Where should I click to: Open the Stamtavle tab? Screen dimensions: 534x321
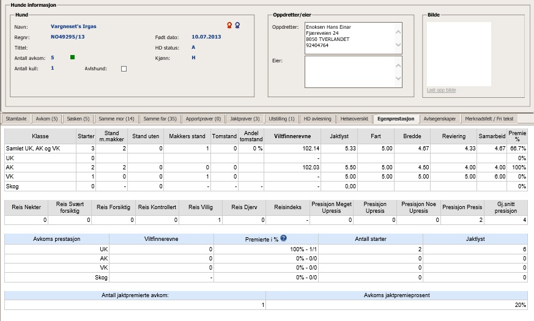[x=15, y=119]
